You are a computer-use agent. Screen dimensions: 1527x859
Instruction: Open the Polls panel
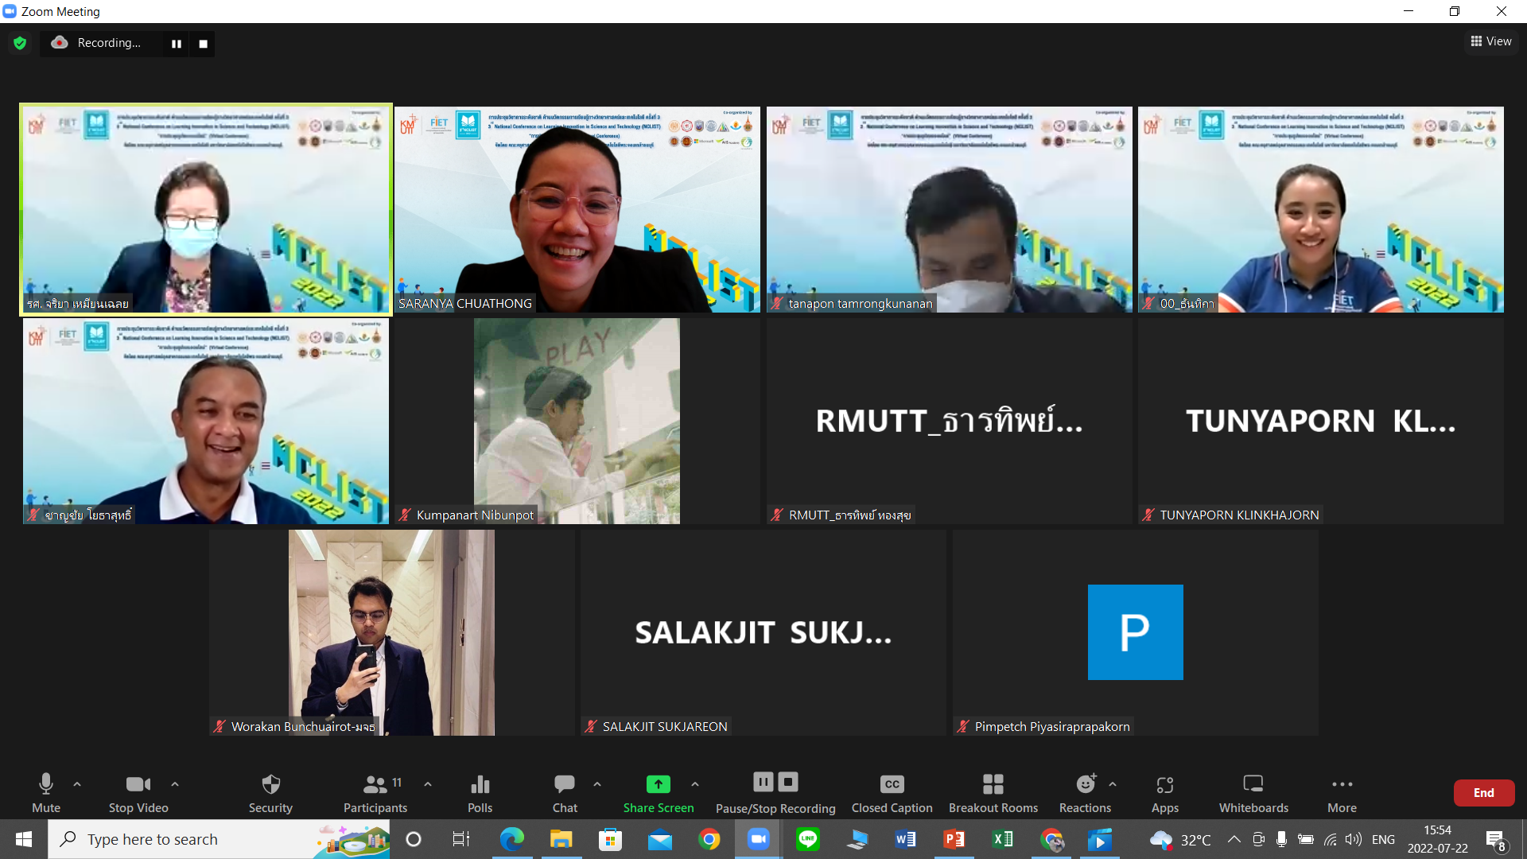(480, 793)
